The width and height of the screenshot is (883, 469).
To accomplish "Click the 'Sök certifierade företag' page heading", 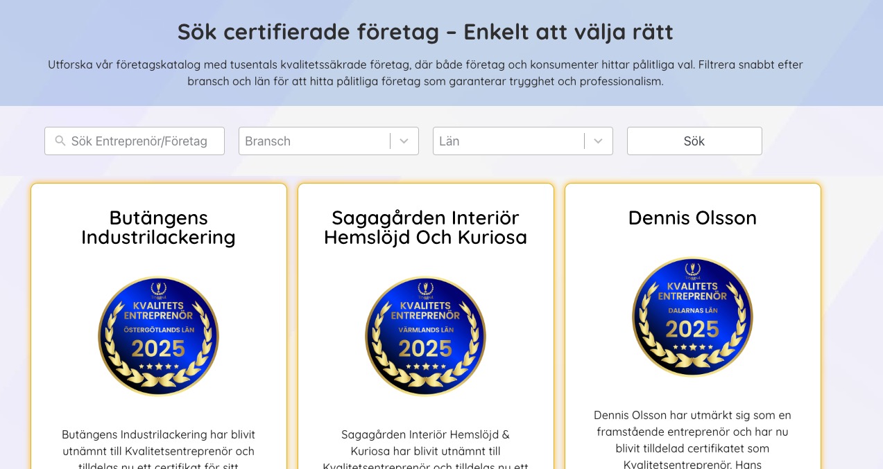I will [x=425, y=32].
